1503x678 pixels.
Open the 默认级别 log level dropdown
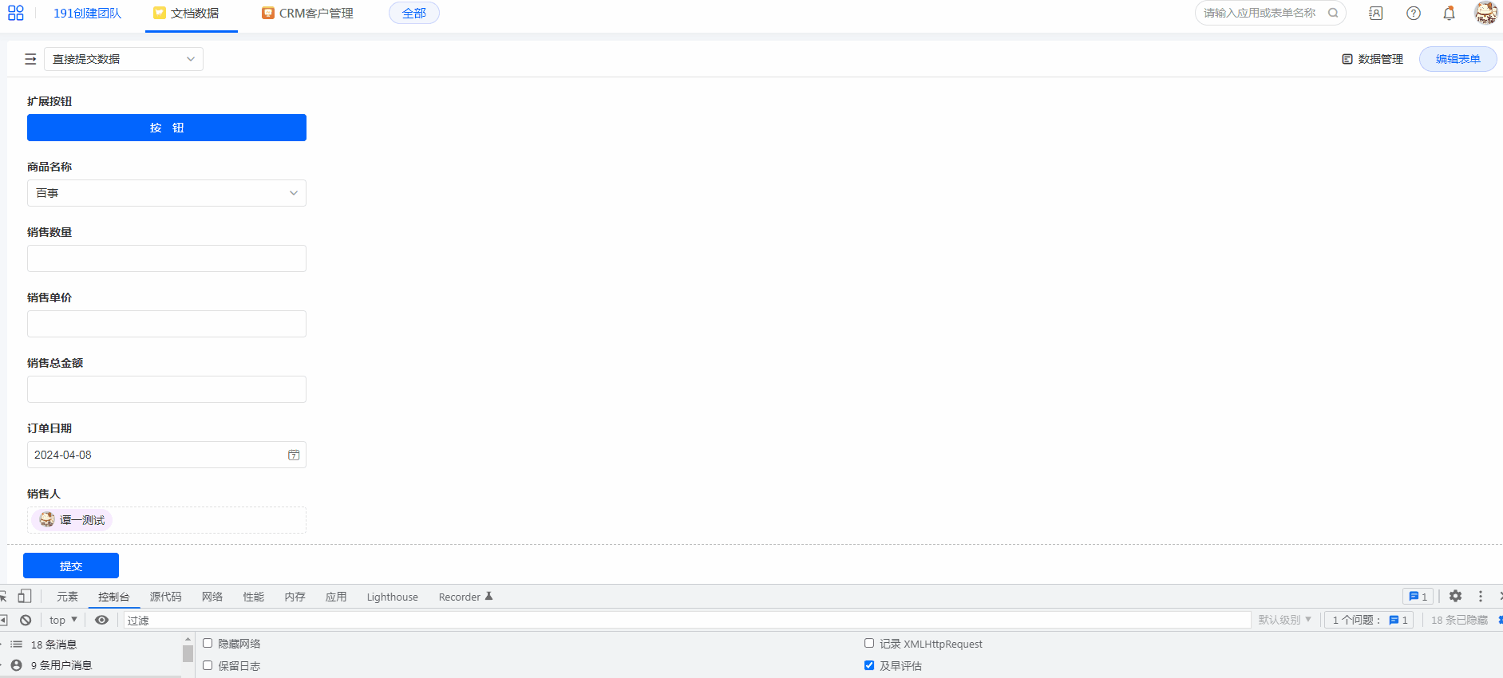1284,620
